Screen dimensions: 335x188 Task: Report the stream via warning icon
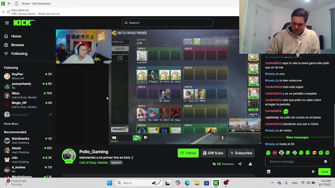(250, 164)
